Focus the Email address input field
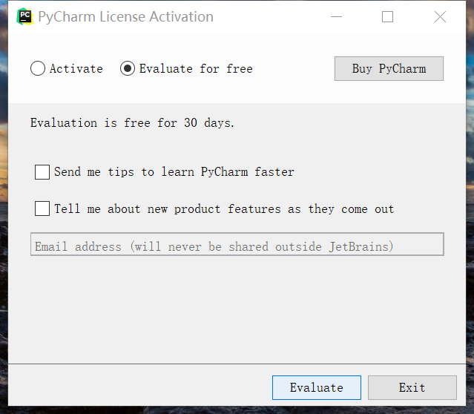The height and width of the screenshot is (414, 474). (x=237, y=245)
